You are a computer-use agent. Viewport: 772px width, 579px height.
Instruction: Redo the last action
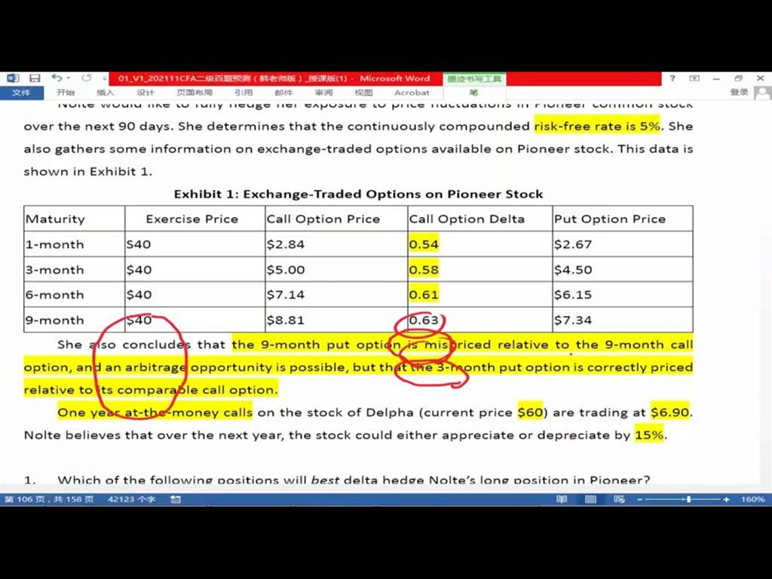pyautogui.click(x=87, y=78)
